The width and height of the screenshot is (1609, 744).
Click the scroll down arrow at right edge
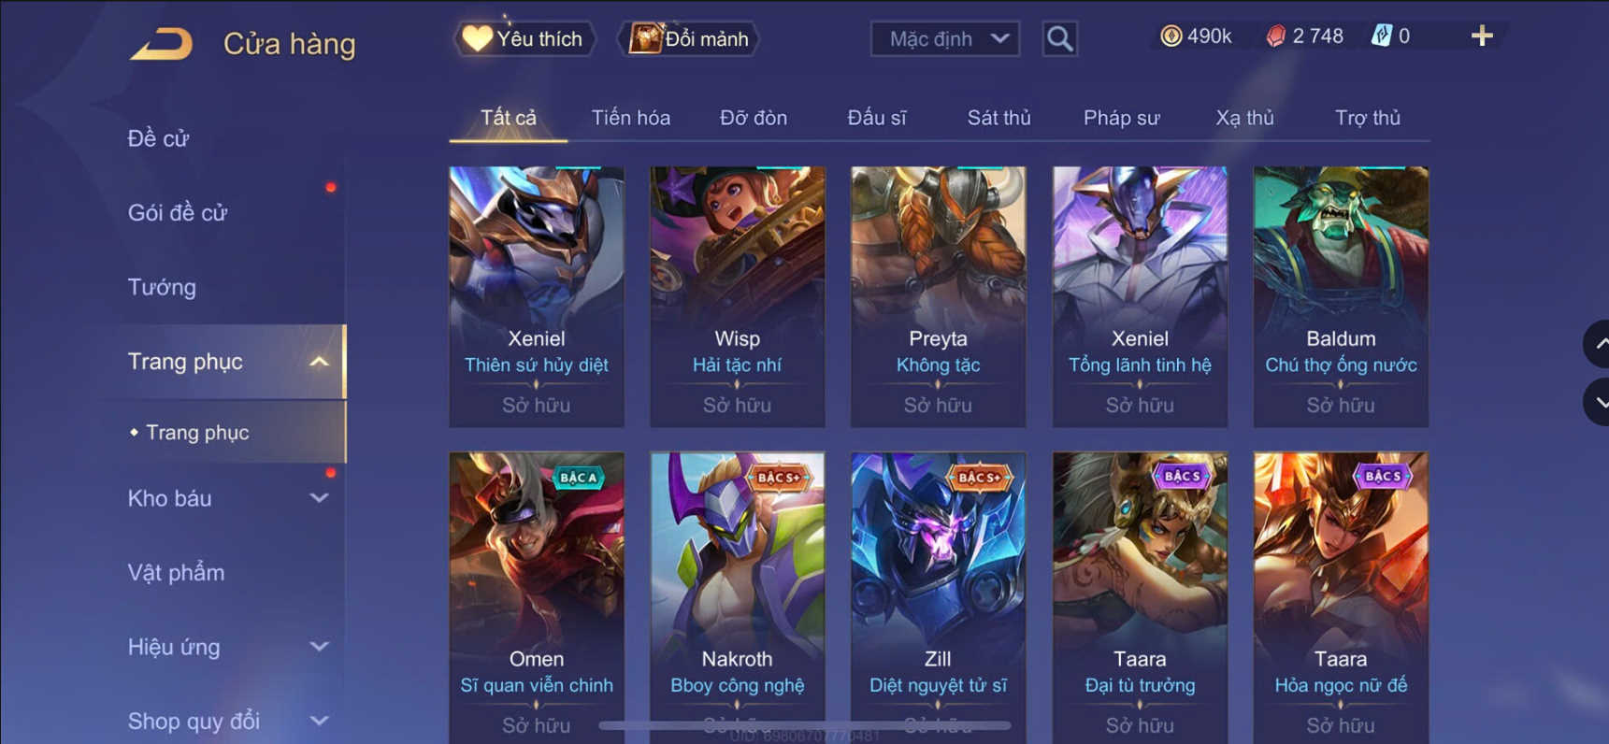[x=1599, y=402]
